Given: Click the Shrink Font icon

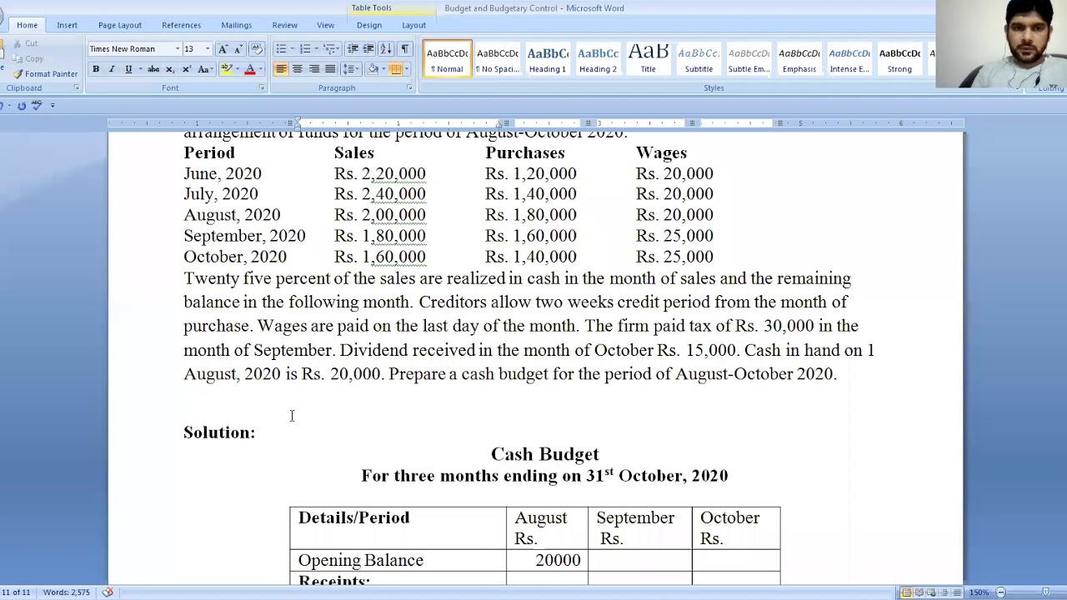Looking at the screenshot, I should pyautogui.click(x=238, y=49).
